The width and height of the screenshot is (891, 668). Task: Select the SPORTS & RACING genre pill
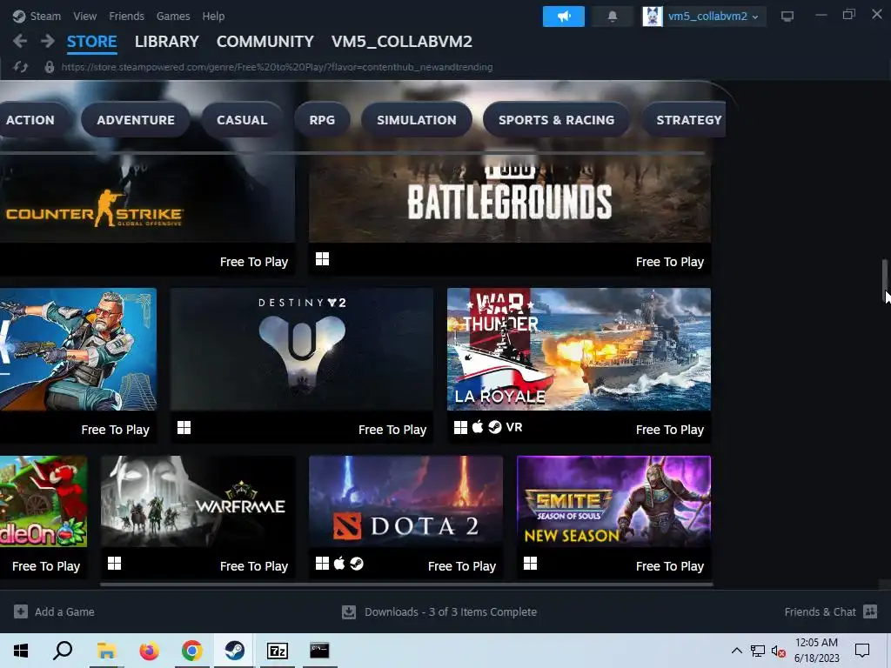[556, 120]
